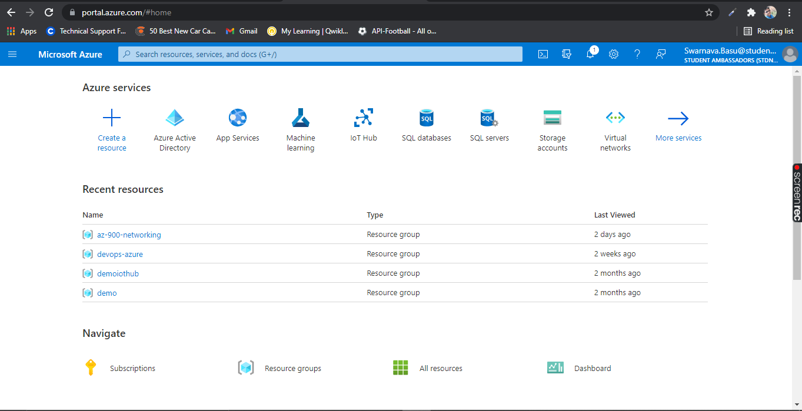Open the Gmail bookmark
Screen dimensions: 802x411
click(x=241, y=31)
